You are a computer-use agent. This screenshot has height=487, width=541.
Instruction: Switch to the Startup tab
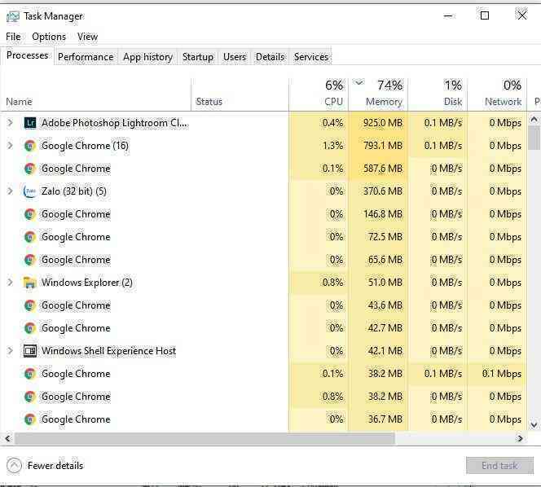pyautogui.click(x=198, y=57)
